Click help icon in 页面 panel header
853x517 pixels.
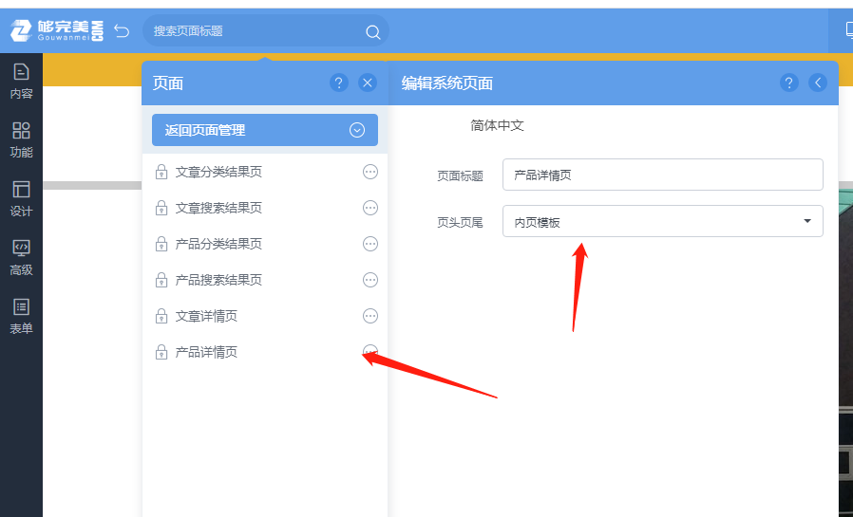[339, 83]
